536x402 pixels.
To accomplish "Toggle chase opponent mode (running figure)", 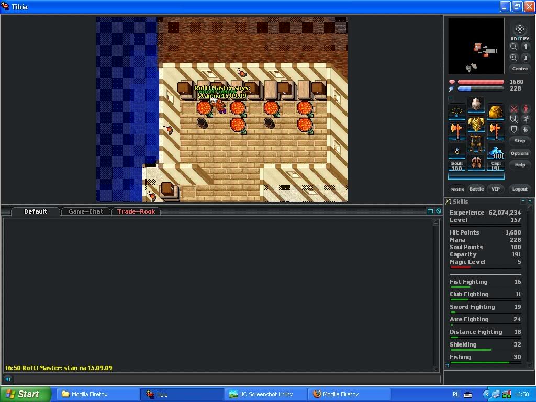I will (526, 119).
